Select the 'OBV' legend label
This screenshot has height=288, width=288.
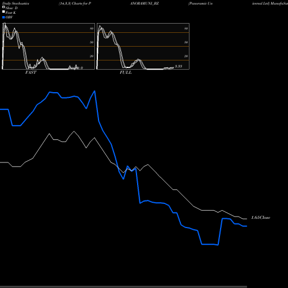(9, 17)
